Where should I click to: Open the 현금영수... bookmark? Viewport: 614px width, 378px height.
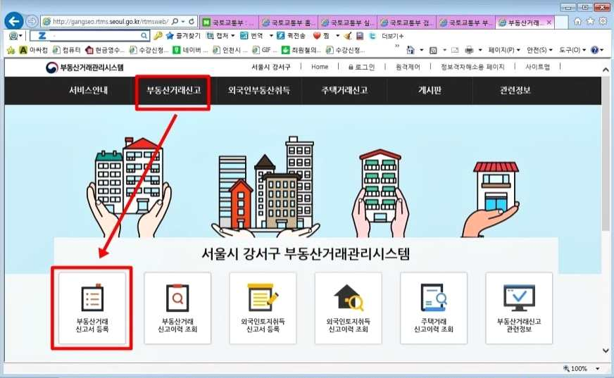pos(105,50)
